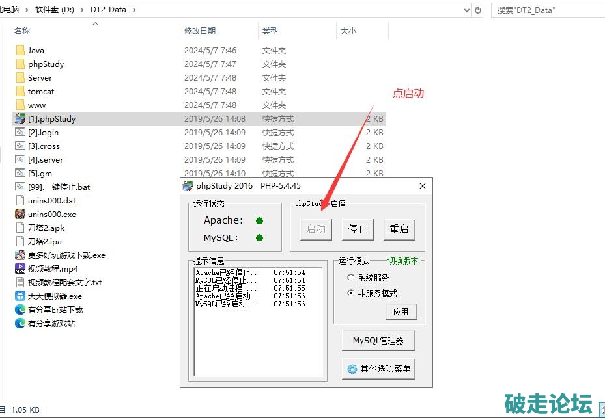
Task: Open the 其他选项菜单 options menu
Action: tap(378, 369)
